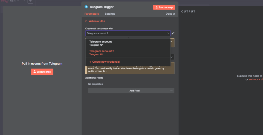Click flask icon on canvas Execute step button
Viewport: 263px width, 135px height.
(34, 72)
